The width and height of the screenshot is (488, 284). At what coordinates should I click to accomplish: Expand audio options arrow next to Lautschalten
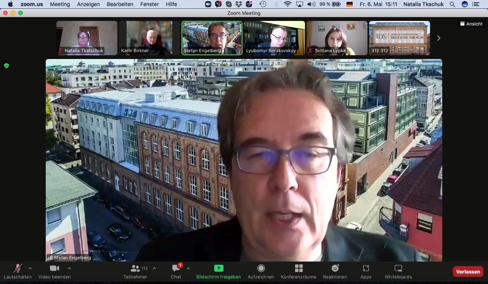(x=30, y=268)
